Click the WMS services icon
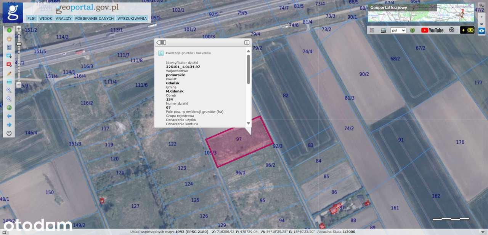Viewport: 488px width, 235px height. coord(384,30)
